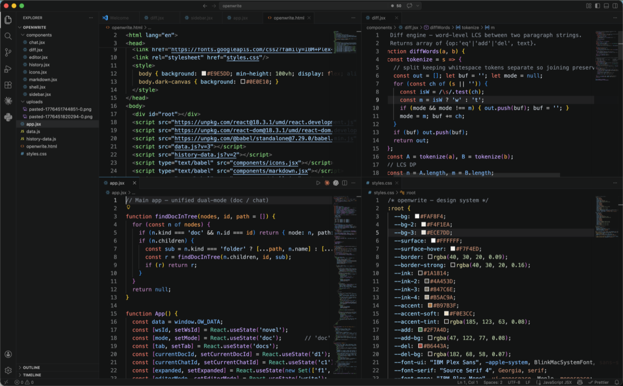The image size is (623, 386).
Task: Click the notifications bell in status bar
Action: (616, 382)
